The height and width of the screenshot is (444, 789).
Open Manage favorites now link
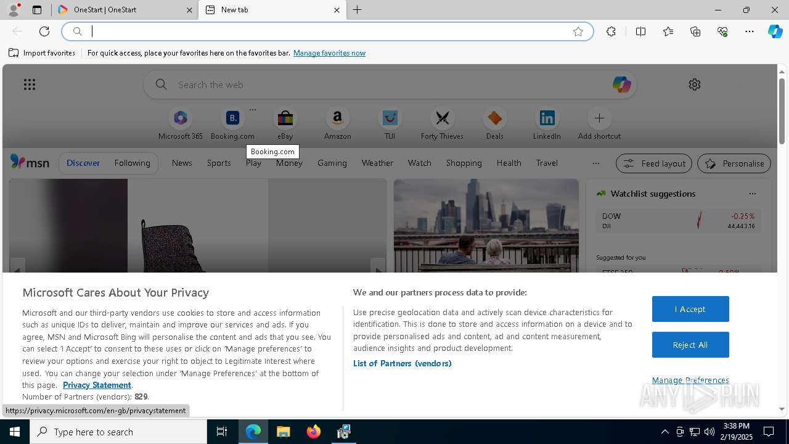(329, 53)
